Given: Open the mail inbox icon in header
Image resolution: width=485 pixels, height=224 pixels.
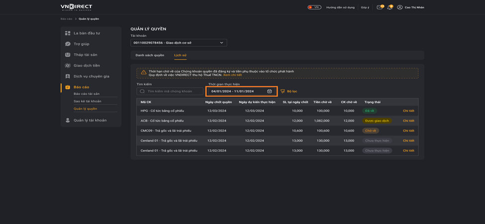Looking at the screenshot, I should click(x=379, y=7).
